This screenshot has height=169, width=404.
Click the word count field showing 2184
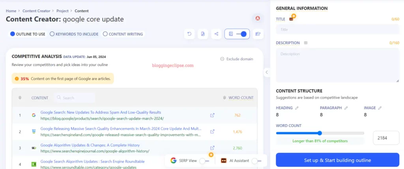tap(386, 138)
